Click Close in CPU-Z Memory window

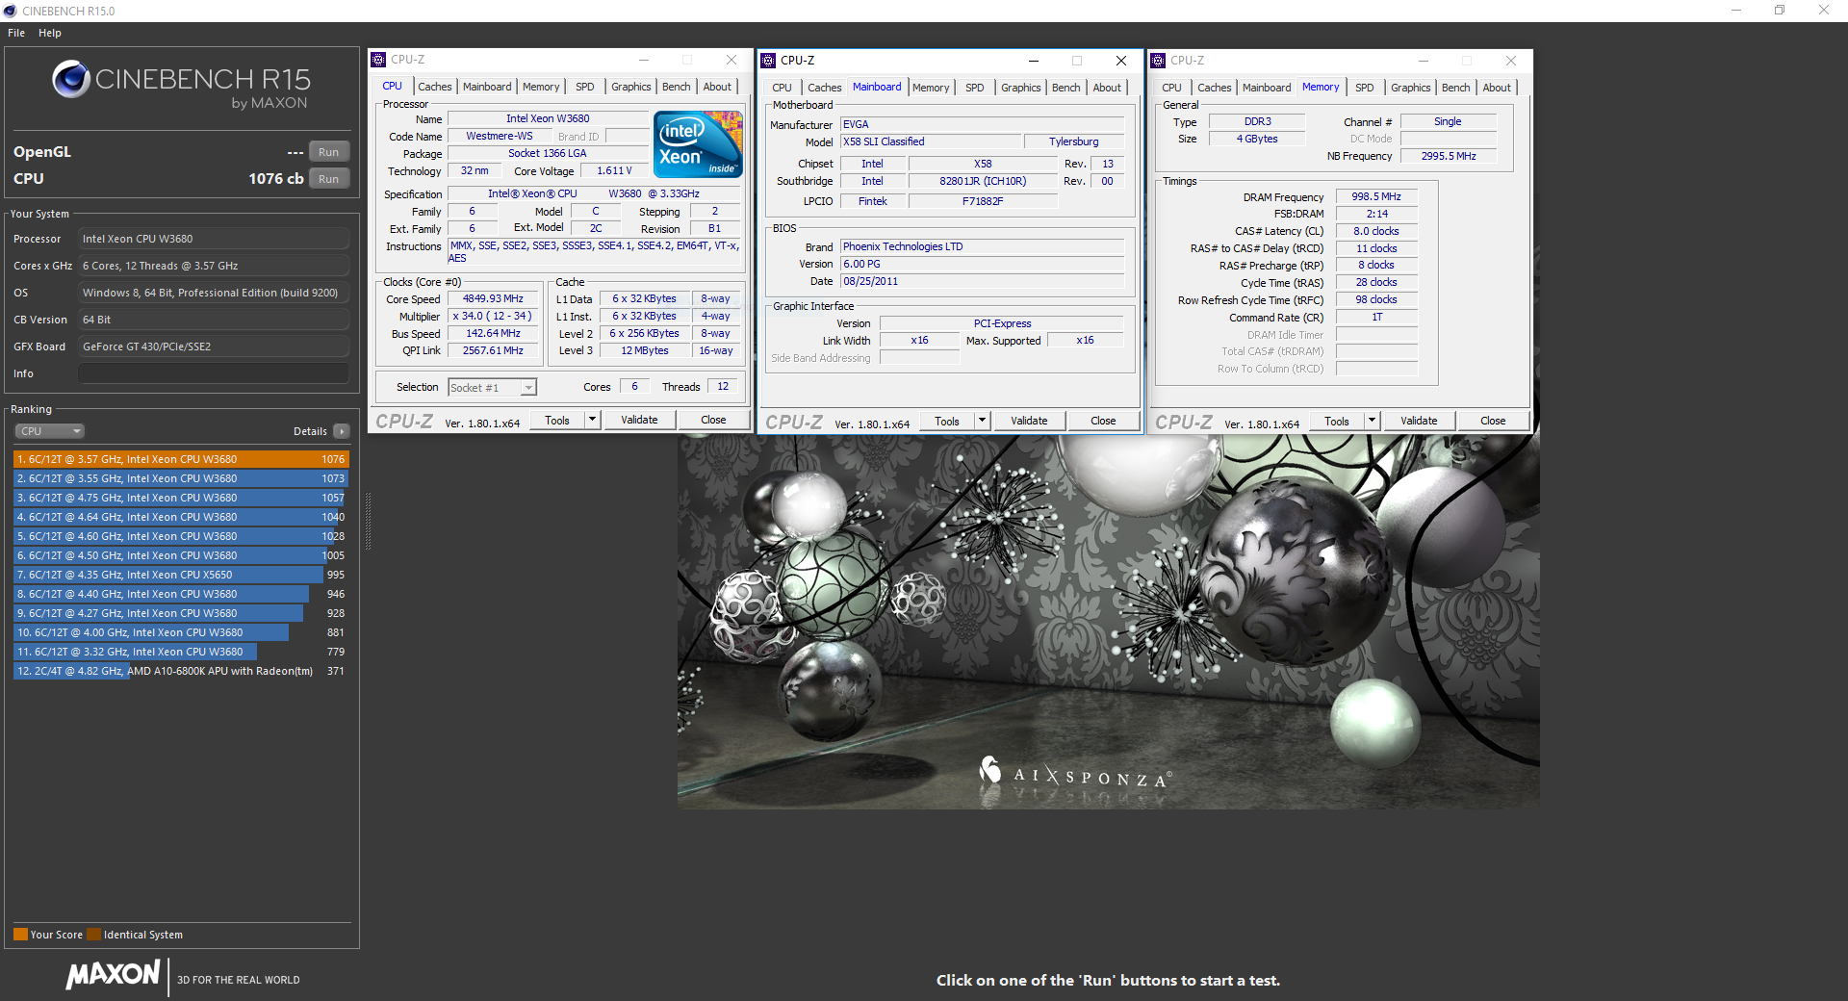coord(1493,421)
